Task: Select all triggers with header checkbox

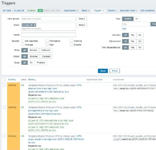Action: tap(4, 79)
